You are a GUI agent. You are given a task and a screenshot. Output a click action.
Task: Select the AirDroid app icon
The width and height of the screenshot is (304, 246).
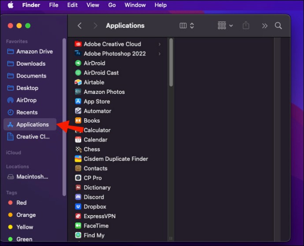click(78, 63)
